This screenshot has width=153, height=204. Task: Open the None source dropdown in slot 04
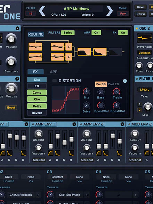point(106,177)
